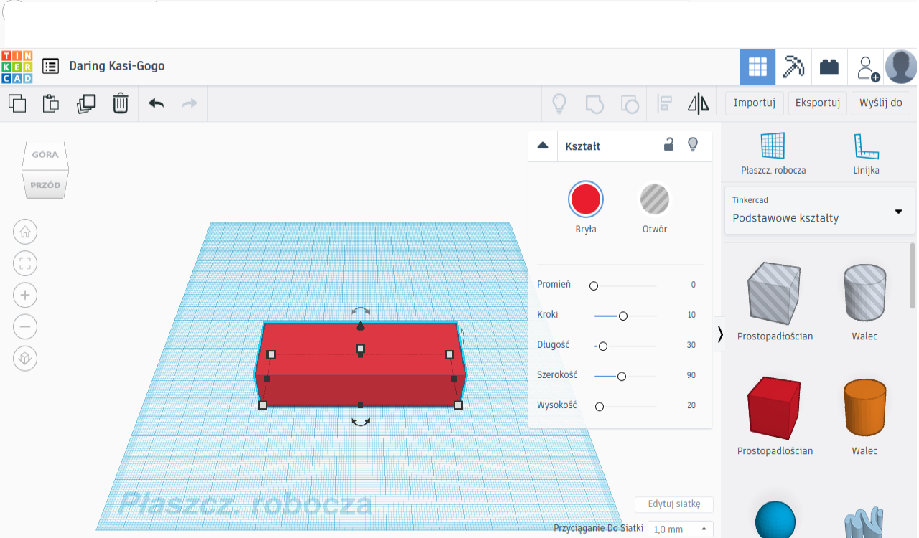919x538 pixels.
Task: Click the Duplicate and repeat icon
Action: 86,103
